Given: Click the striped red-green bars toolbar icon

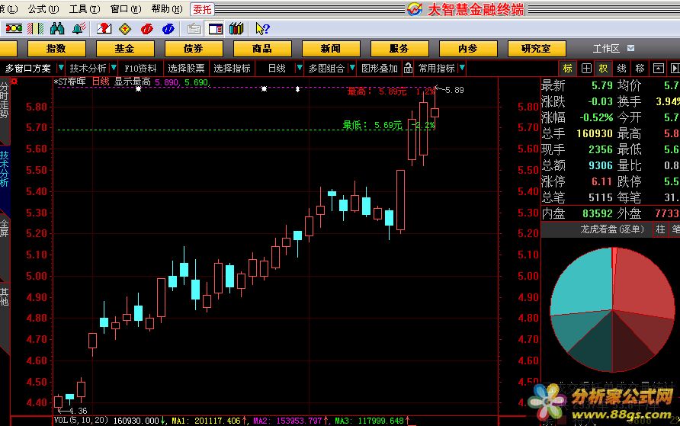Looking at the screenshot, I should (x=35, y=29).
